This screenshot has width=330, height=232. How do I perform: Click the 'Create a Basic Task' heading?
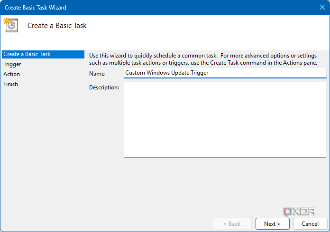[x=57, y=26]
